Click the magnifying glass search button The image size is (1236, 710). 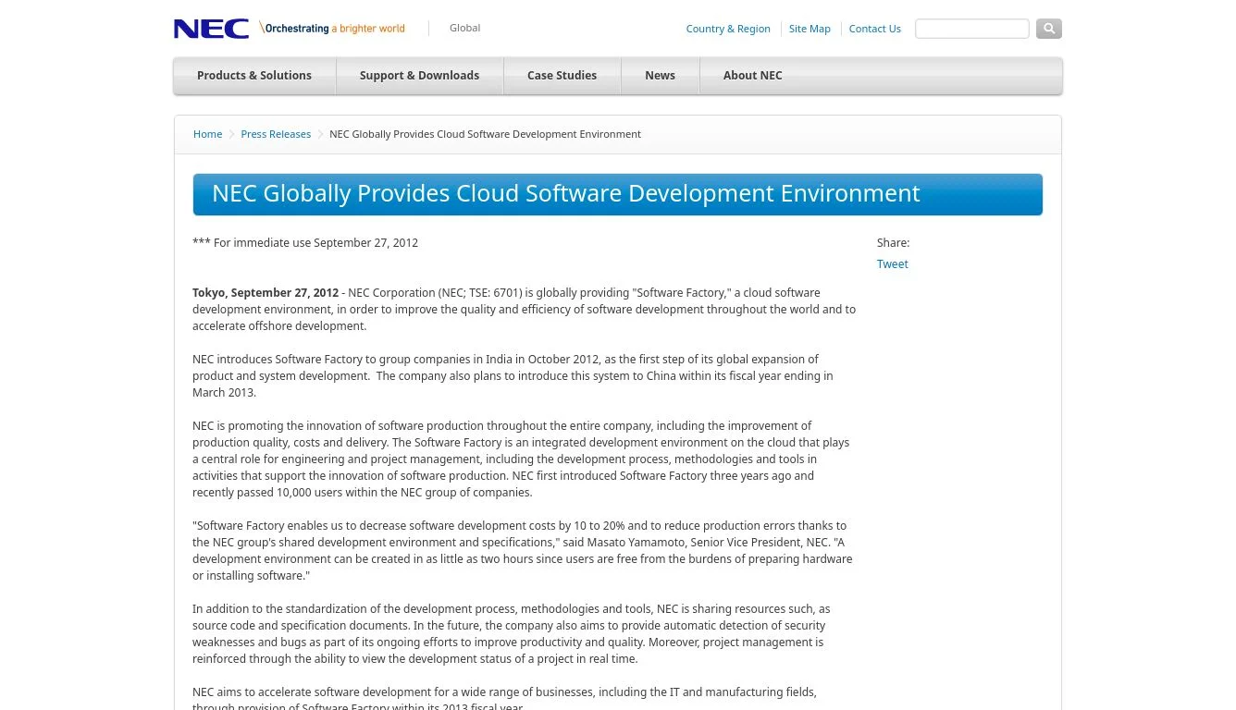click(x=1048, y=29)
